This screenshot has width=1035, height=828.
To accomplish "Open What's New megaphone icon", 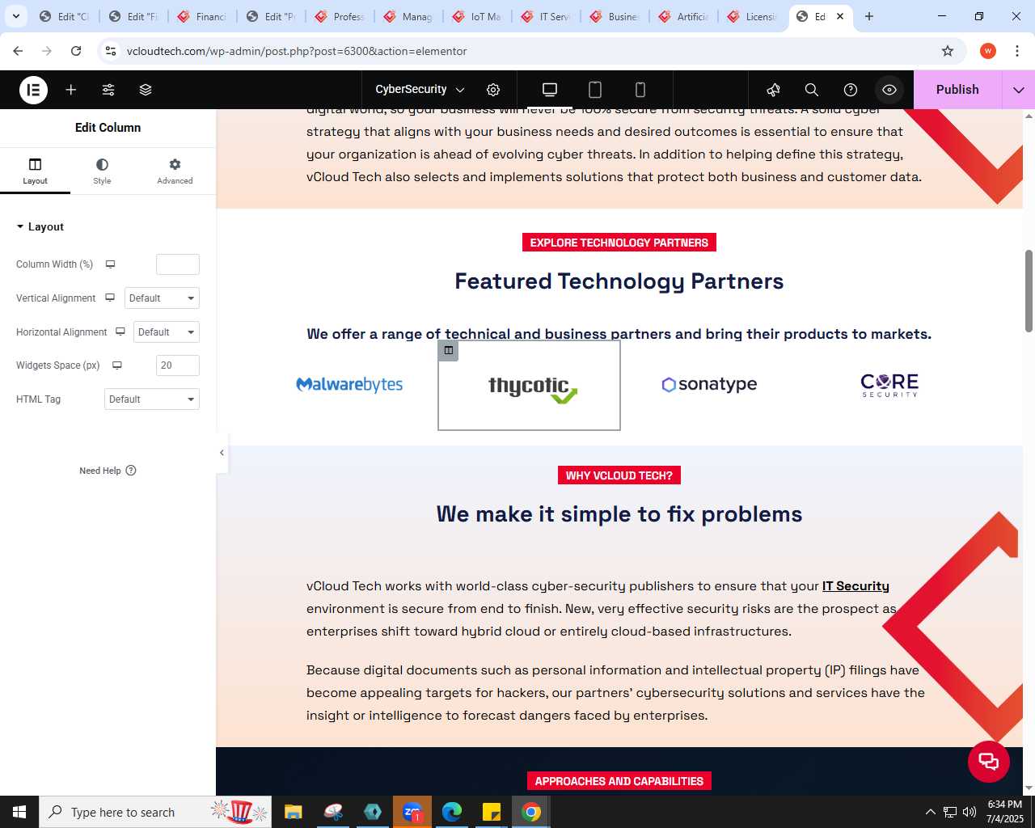I will point(774,90).
